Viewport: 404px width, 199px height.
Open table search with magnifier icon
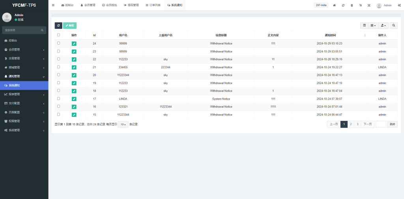click(x=394, y=25)
